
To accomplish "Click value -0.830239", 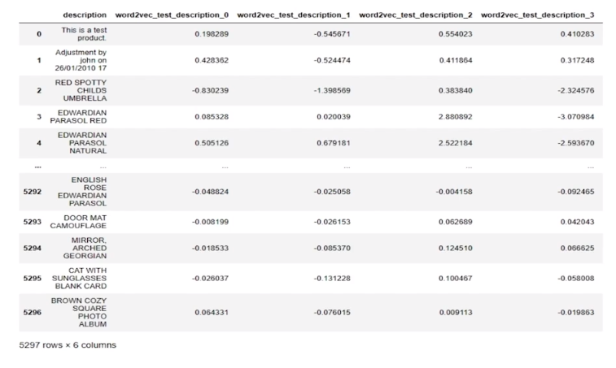I will click(x=210, y=91).
